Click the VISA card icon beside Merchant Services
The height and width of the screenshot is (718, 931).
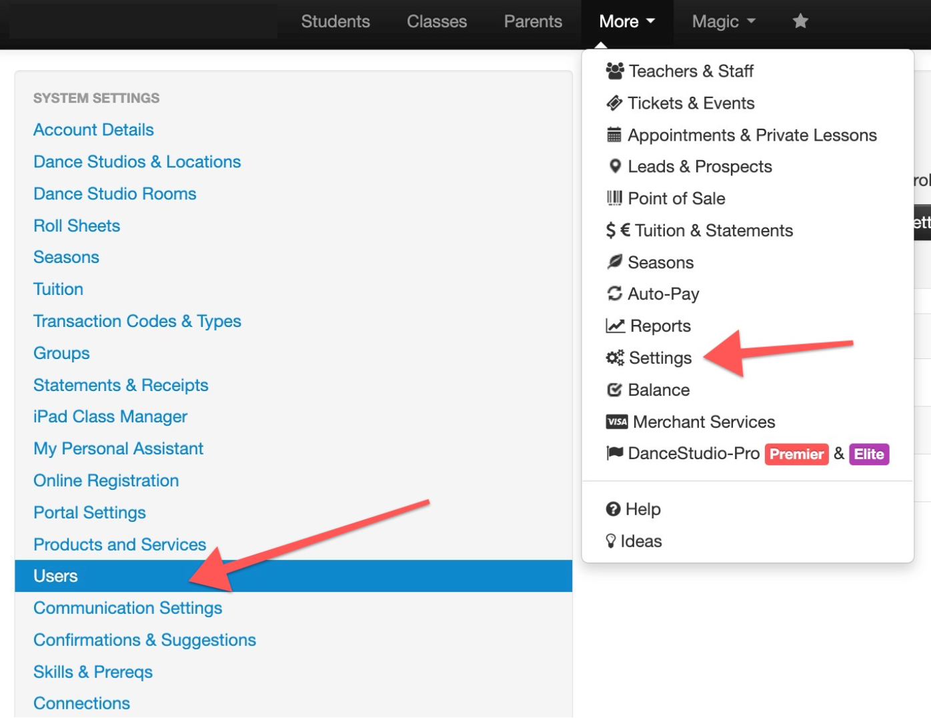click(x=617, y=422)
